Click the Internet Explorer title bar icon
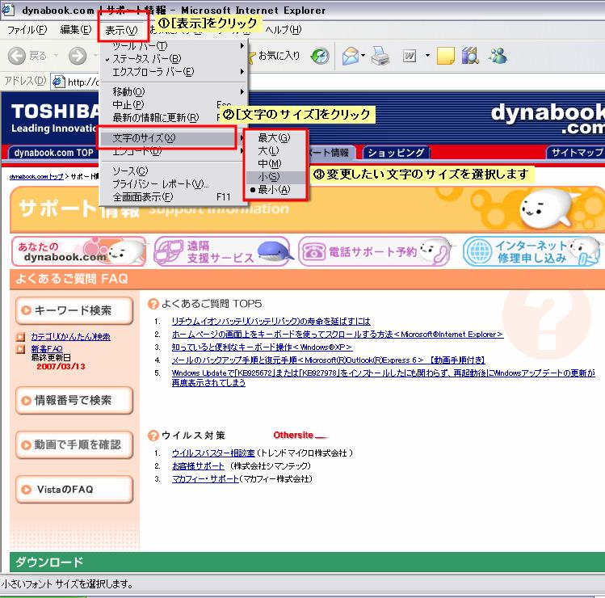Image resolution: width=605 pixels, height=598 pixels. (x=8, y=9)
